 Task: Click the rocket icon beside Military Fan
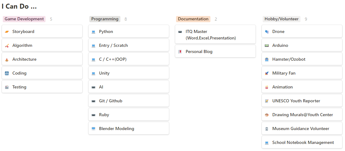[x=267, y=73]
